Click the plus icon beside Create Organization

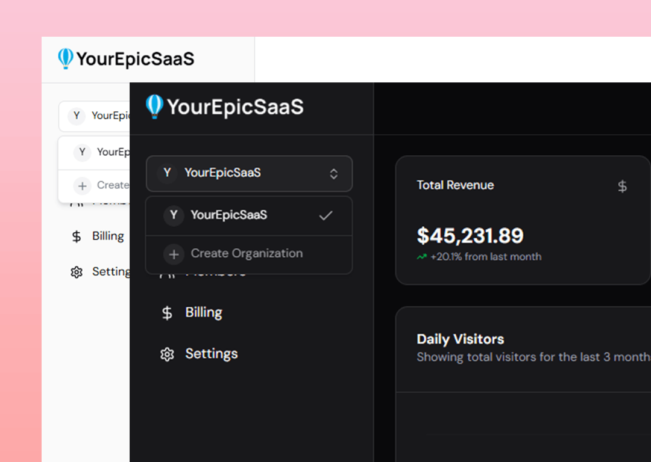[x=174, y=254]
